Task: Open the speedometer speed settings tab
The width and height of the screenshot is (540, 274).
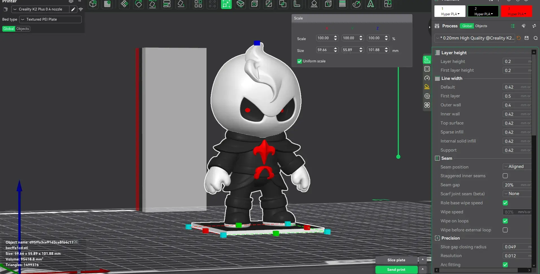Action: tap(427, 78)
